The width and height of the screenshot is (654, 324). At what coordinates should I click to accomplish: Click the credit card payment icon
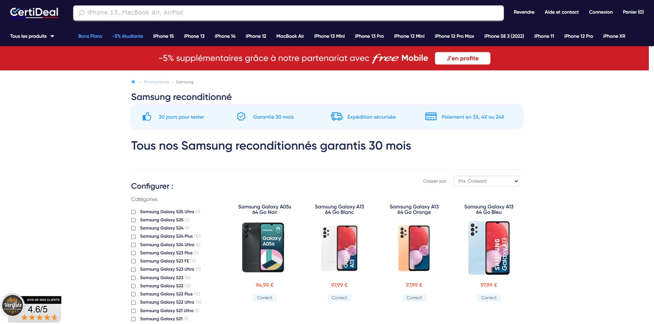click(431, 117)
